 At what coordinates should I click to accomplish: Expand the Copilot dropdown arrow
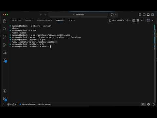click(116, 15)
